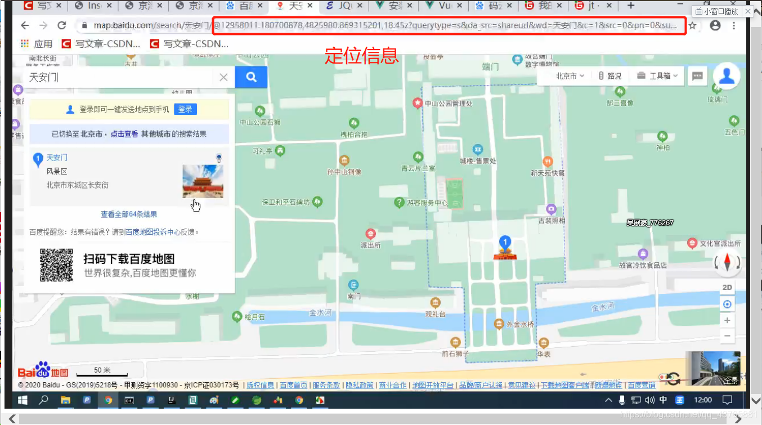Click the 文化宫派出所 marker
The width and height of the screenshot is (762, 425).
[x=693, y=244]
